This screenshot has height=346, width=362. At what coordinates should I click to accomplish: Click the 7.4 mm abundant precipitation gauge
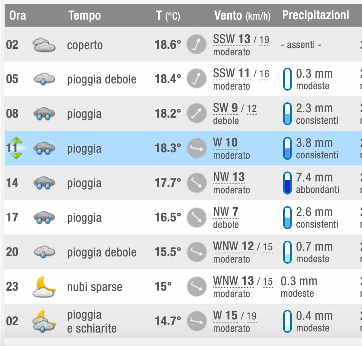[x=287, y=183]
